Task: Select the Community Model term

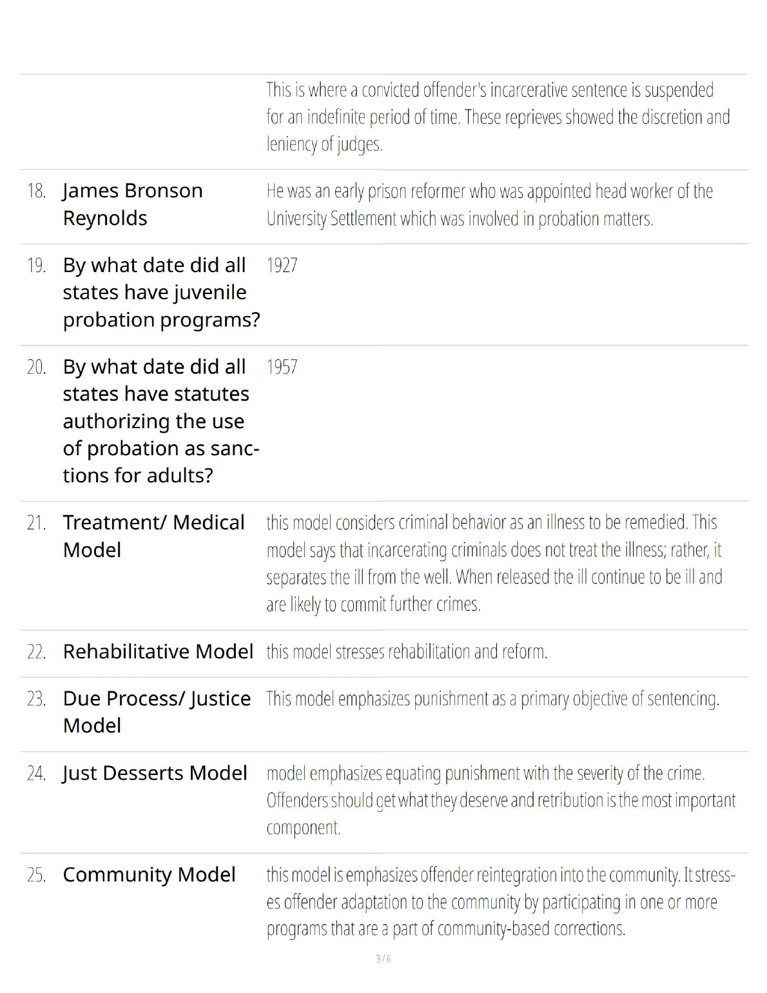Action: pyautogui.click(x=149, y=875)
